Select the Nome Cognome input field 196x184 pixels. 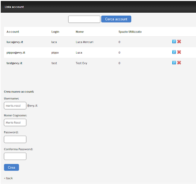(15, 122)
